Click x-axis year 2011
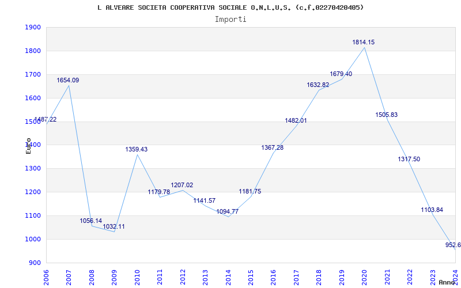Viewport: 461px width, 288px height. 160,277
